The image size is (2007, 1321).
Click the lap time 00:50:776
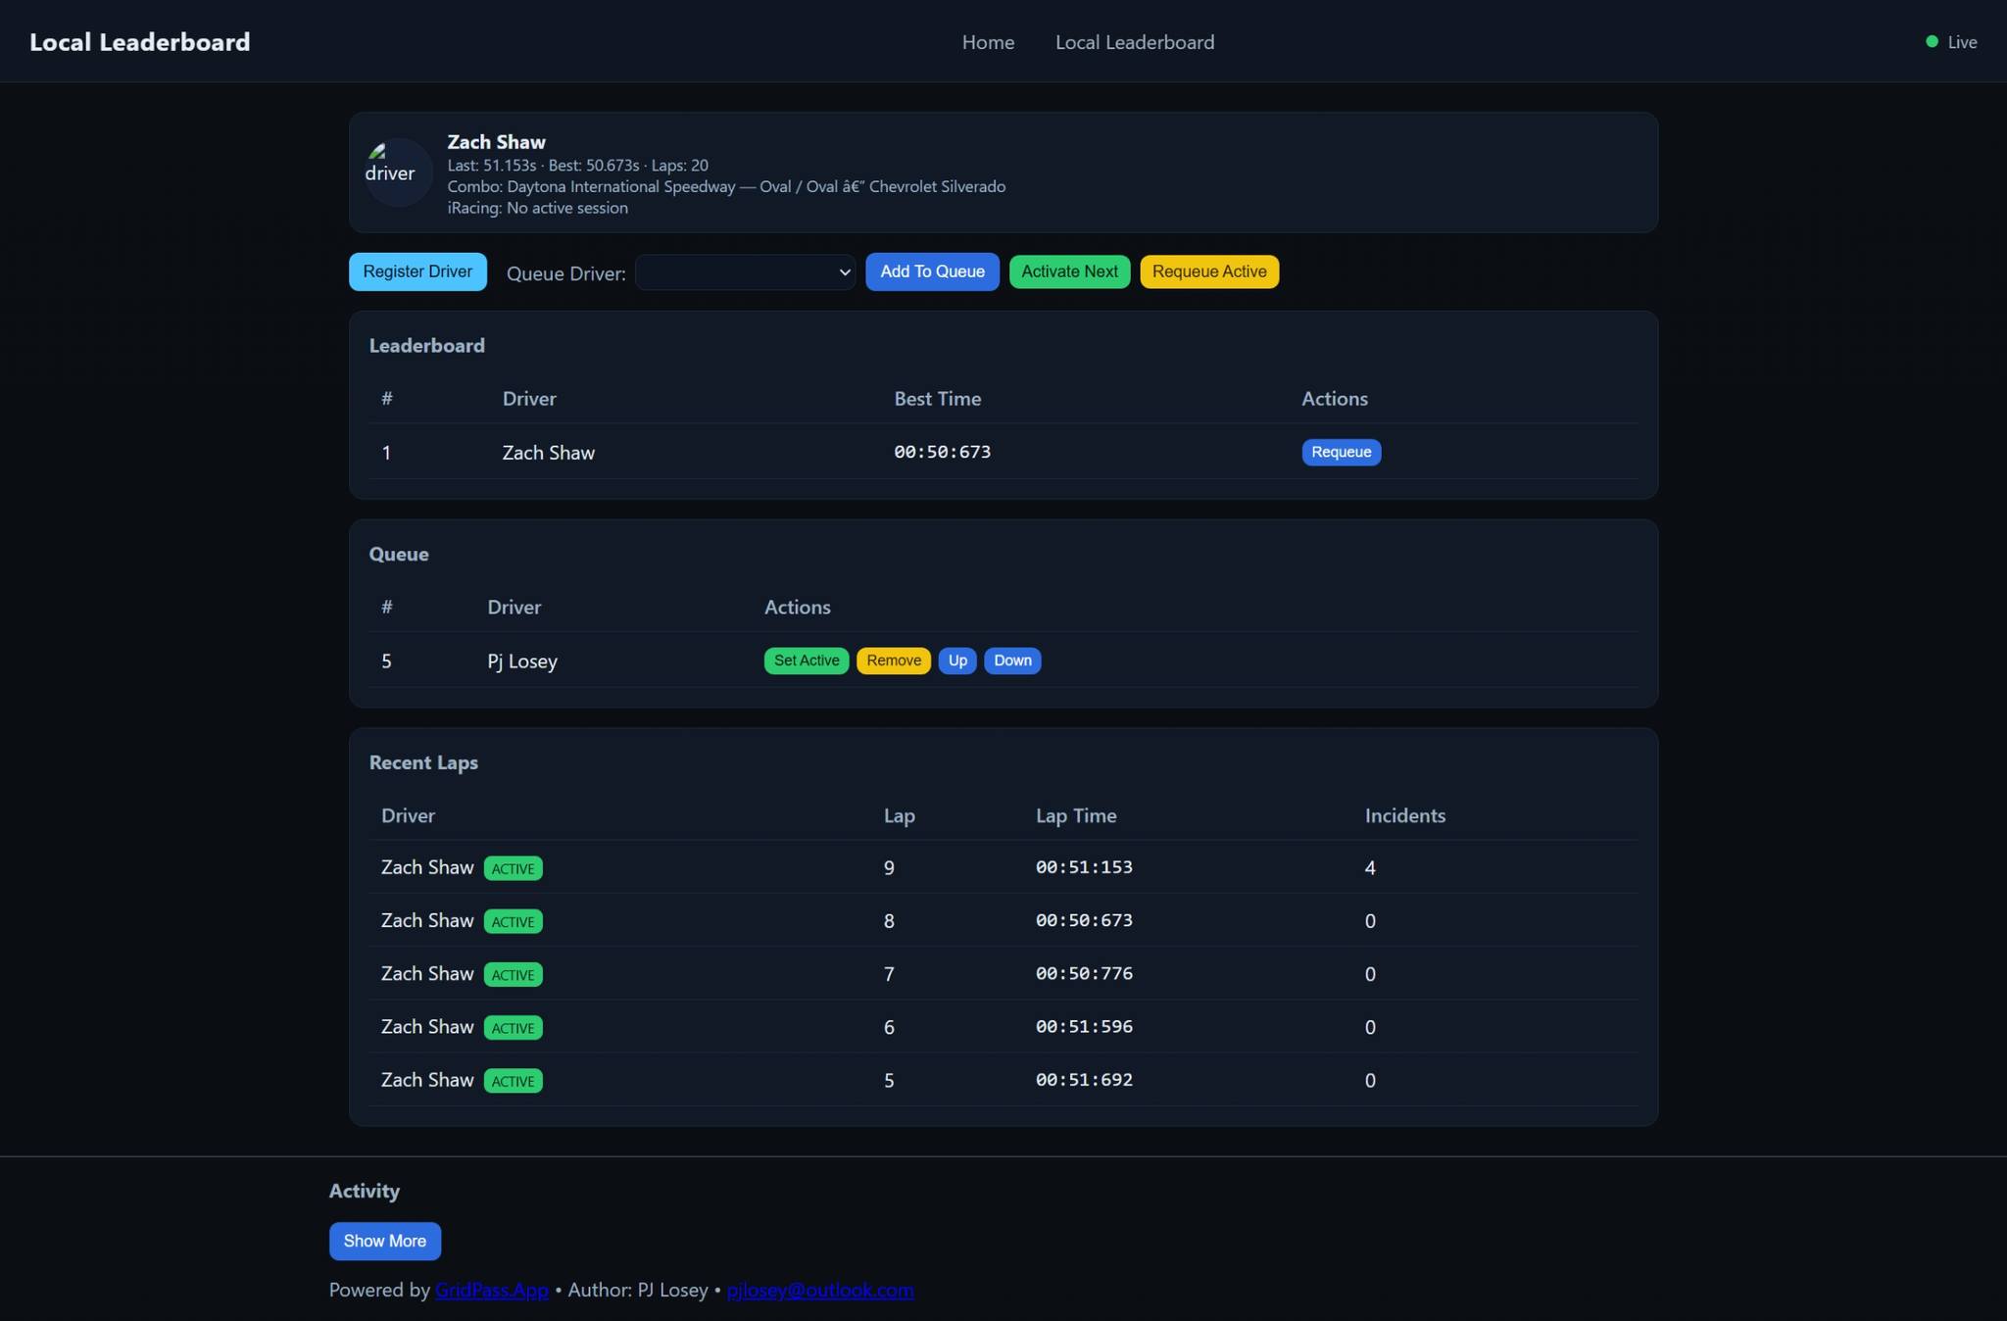pyautogui.click(x=1084, y=973)
